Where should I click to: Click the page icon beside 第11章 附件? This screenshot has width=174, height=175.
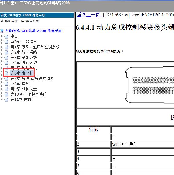coord(6,100)
